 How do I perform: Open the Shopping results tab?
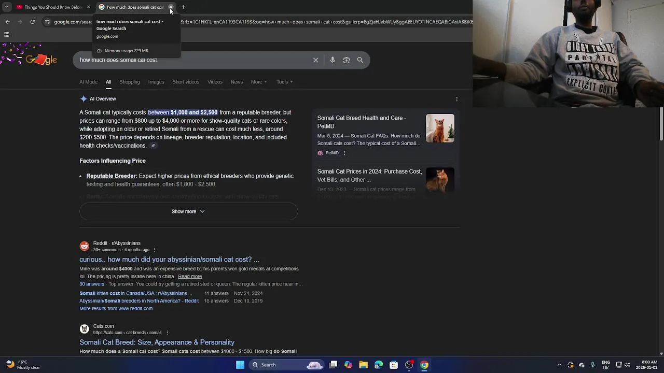pos(130,82)
